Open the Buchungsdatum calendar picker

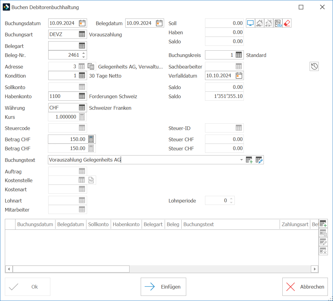(82, 23)
